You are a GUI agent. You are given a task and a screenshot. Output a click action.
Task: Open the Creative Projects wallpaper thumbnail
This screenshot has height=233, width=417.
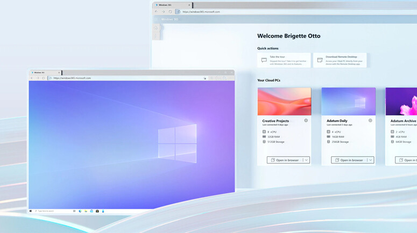pos(284,101)
